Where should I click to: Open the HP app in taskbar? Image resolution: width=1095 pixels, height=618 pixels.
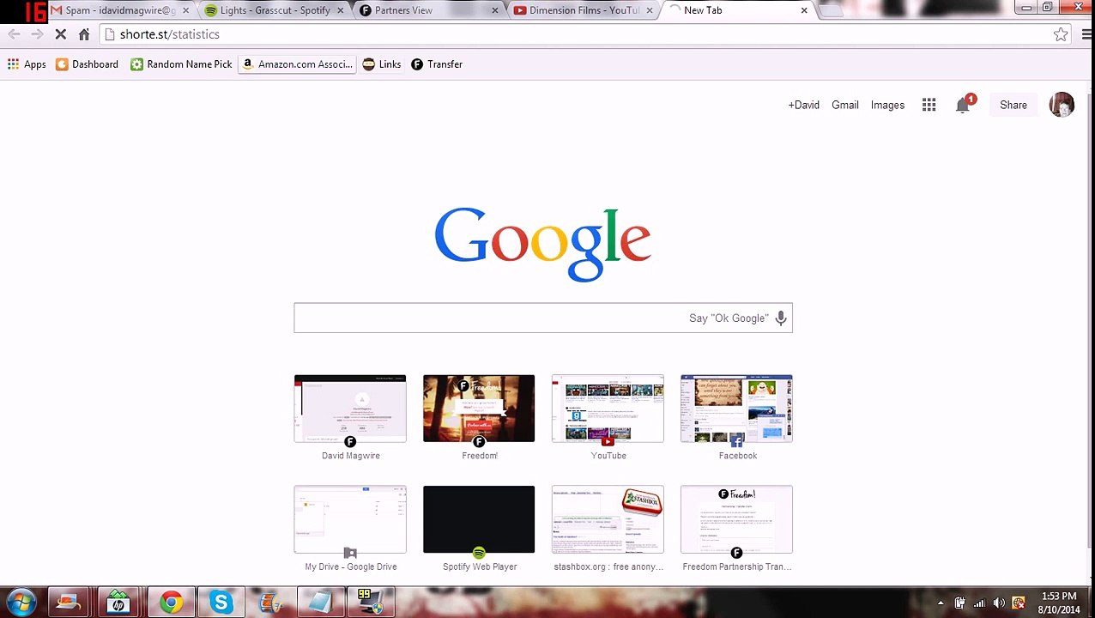(x=118, y=603)
